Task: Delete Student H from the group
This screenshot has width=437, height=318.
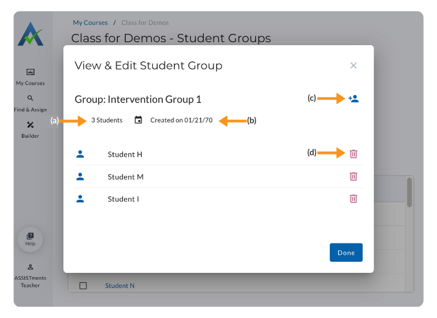Action: (x=353, y=153)
